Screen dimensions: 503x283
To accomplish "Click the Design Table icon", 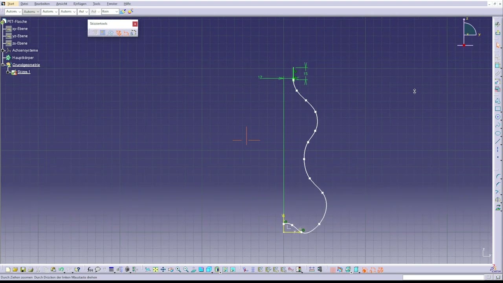I will (111, 270).
